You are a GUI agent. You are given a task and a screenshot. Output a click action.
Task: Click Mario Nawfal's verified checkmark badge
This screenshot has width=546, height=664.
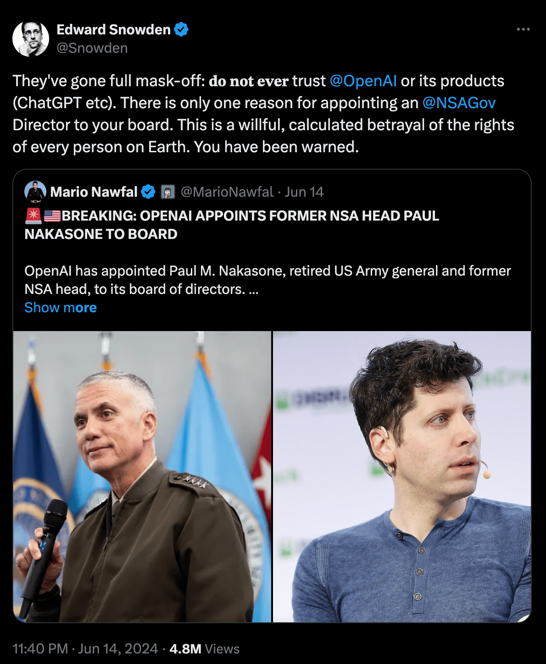tap(148, 192)
